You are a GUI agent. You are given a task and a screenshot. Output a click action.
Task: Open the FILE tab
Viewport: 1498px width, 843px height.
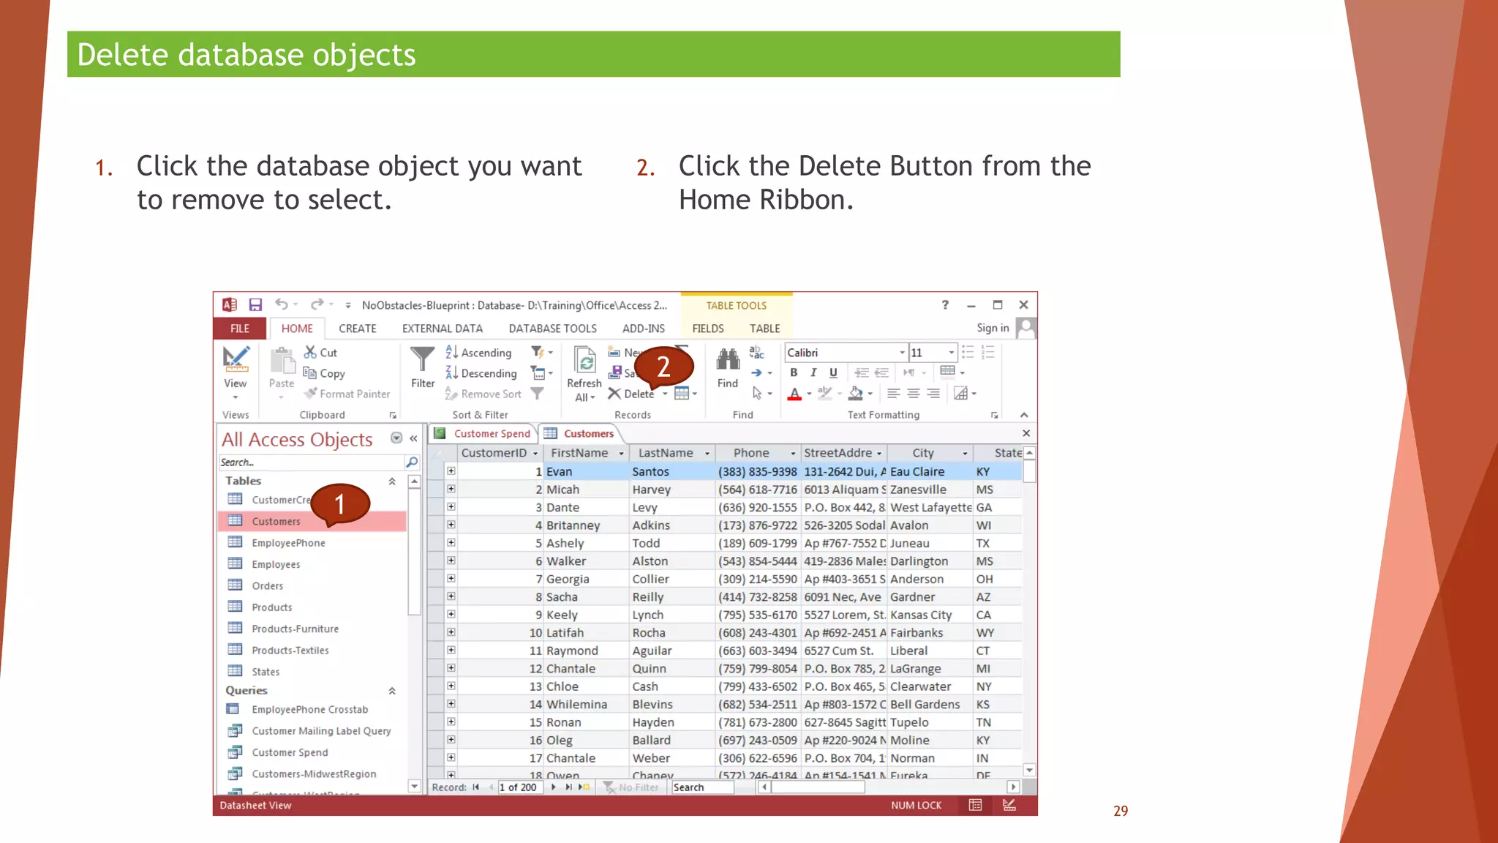tap(240, 329)
